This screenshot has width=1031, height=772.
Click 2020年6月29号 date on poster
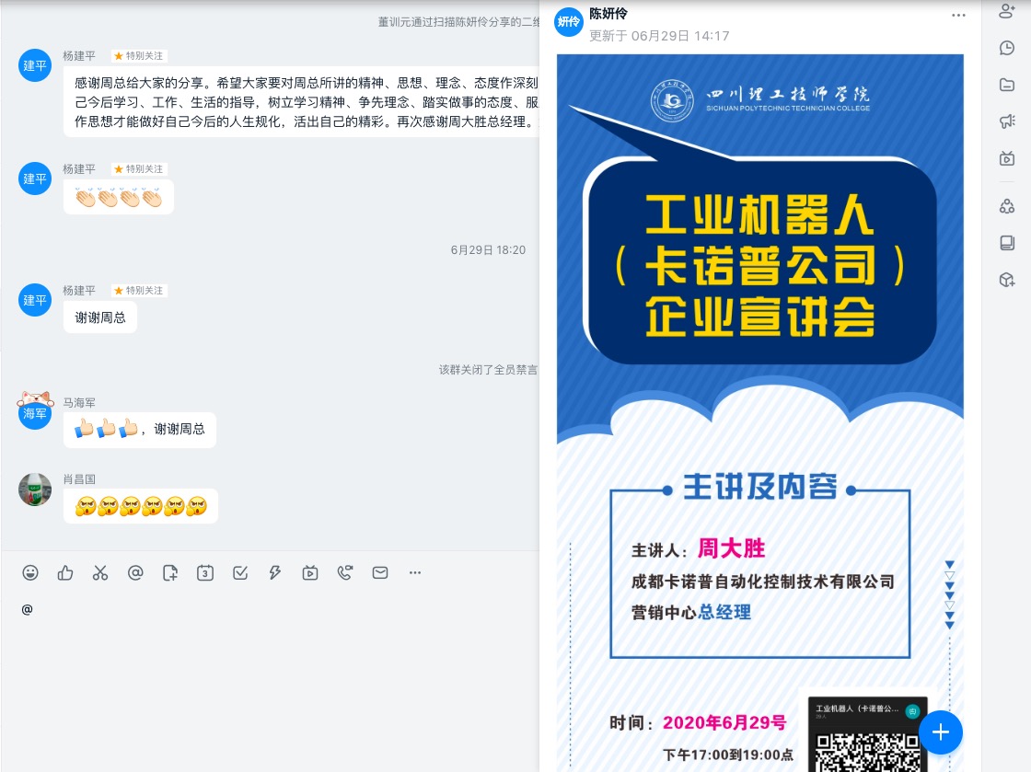click(x=724, y=722)
